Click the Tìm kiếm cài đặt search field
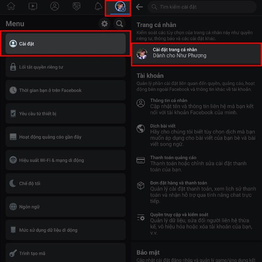The width and height of the screenshot is (262, 262). [x=202, y=7]
